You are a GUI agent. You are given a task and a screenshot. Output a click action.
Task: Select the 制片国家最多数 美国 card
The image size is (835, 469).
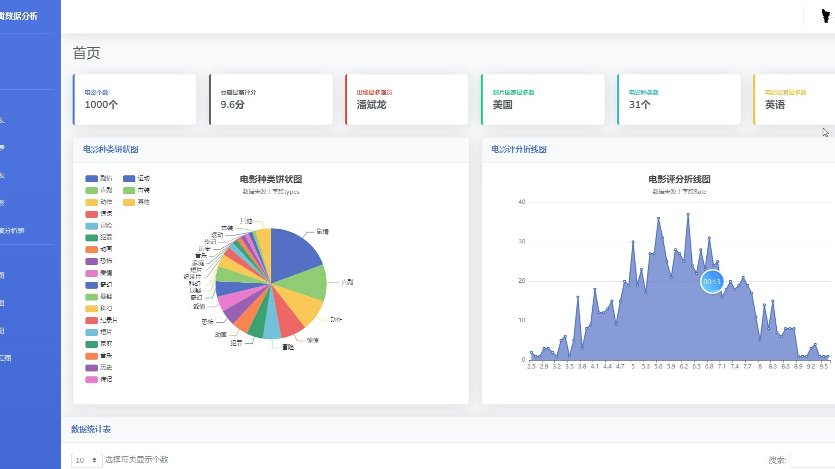pyautogui.click(x=543, y=100)
